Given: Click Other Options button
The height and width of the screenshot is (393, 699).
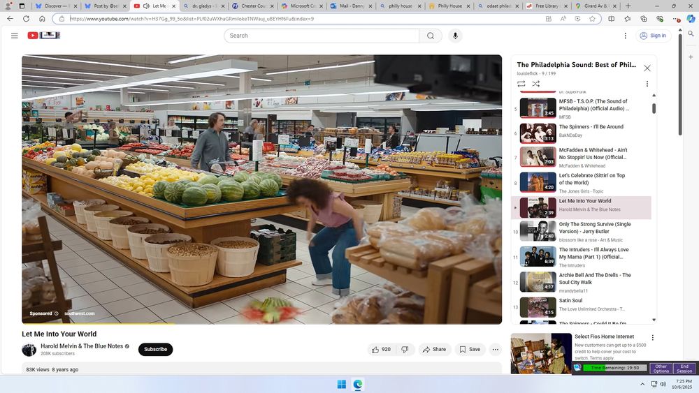Looking at the screenshot, I should [661, 369].
